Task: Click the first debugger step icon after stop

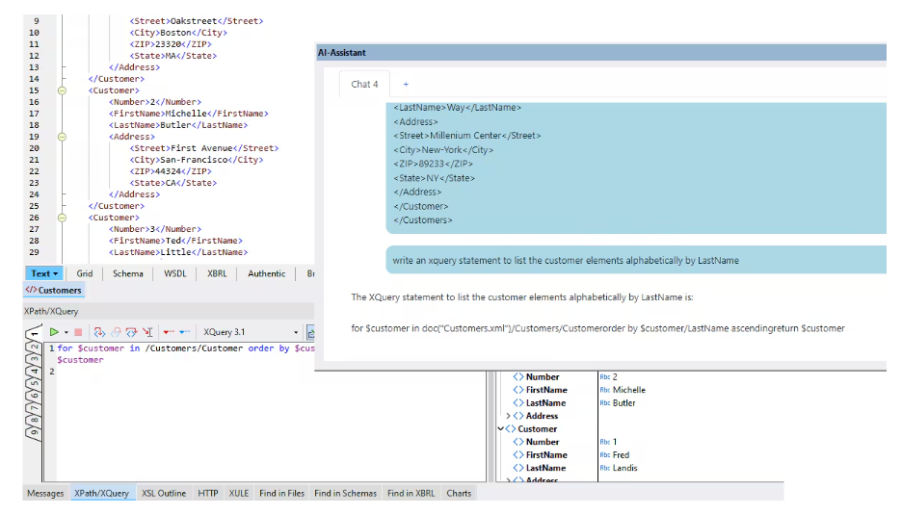Action: pos(98,332)
